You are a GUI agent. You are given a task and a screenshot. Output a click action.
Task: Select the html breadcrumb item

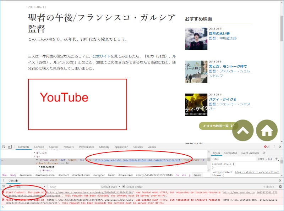point(4,175)
